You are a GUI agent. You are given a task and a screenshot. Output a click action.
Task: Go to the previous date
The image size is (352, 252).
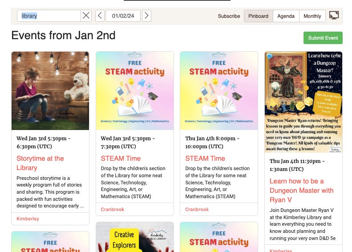(100, 16)
